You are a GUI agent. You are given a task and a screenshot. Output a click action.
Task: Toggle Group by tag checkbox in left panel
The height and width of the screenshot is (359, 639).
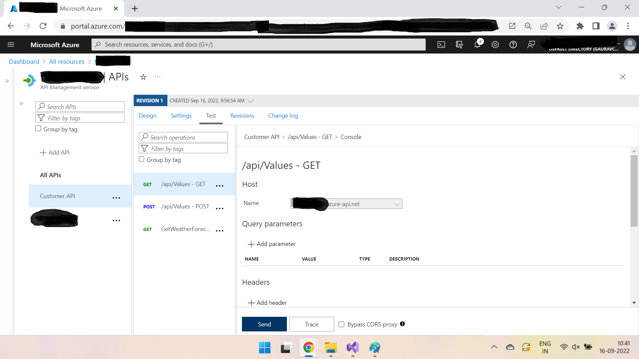[x=39, y=128]
